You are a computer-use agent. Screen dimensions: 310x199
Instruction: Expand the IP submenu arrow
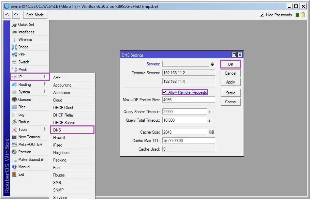pyautogui.click(x=45, y=76)
